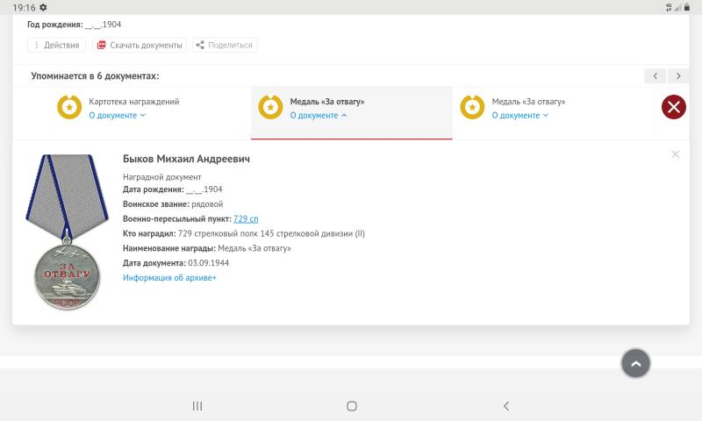
Task: Expand Информация об архиве+ link
Action: (x=169, y=278)
